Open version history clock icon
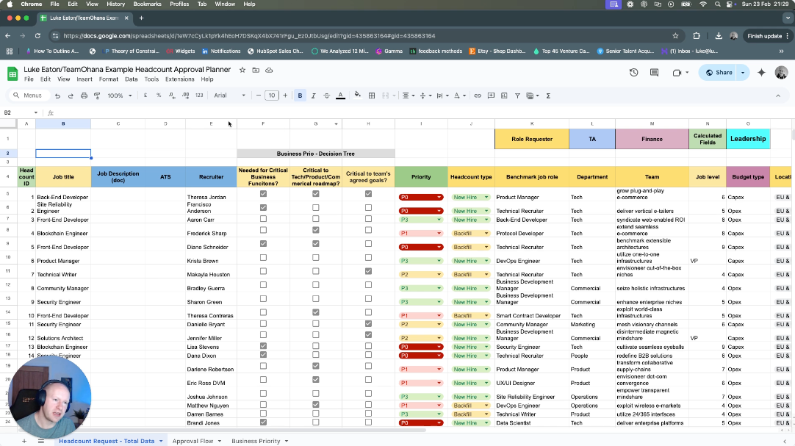This screenshot has height=446, width=795. (x=633, y=72)
